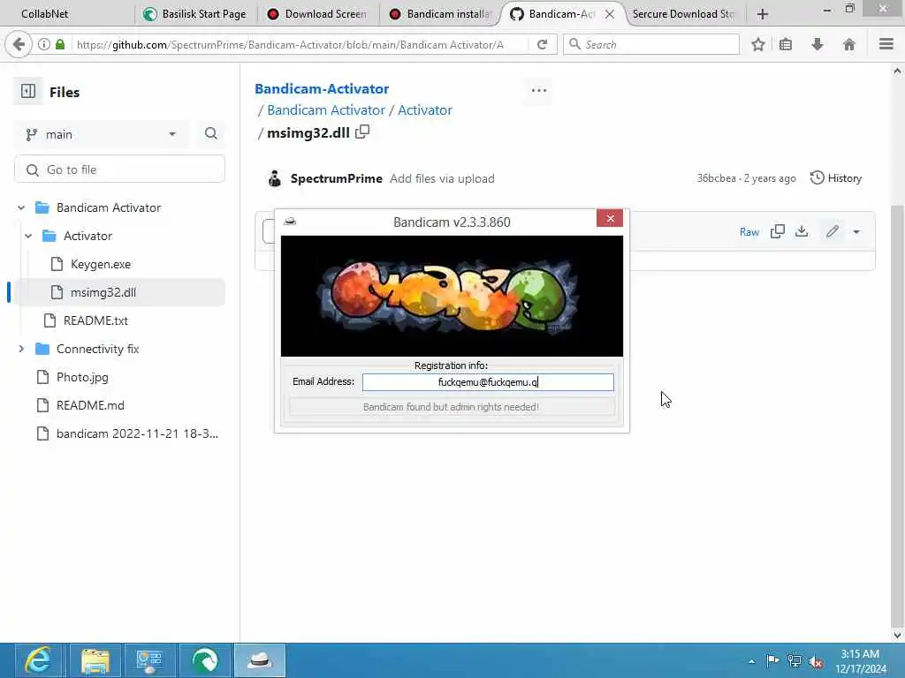Open File Explorer from taskbar
Viewport: 905px width, 678px height.
95,660
